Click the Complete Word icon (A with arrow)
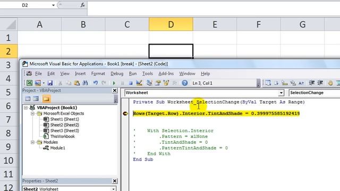340x191 pixels. (301, 83)
